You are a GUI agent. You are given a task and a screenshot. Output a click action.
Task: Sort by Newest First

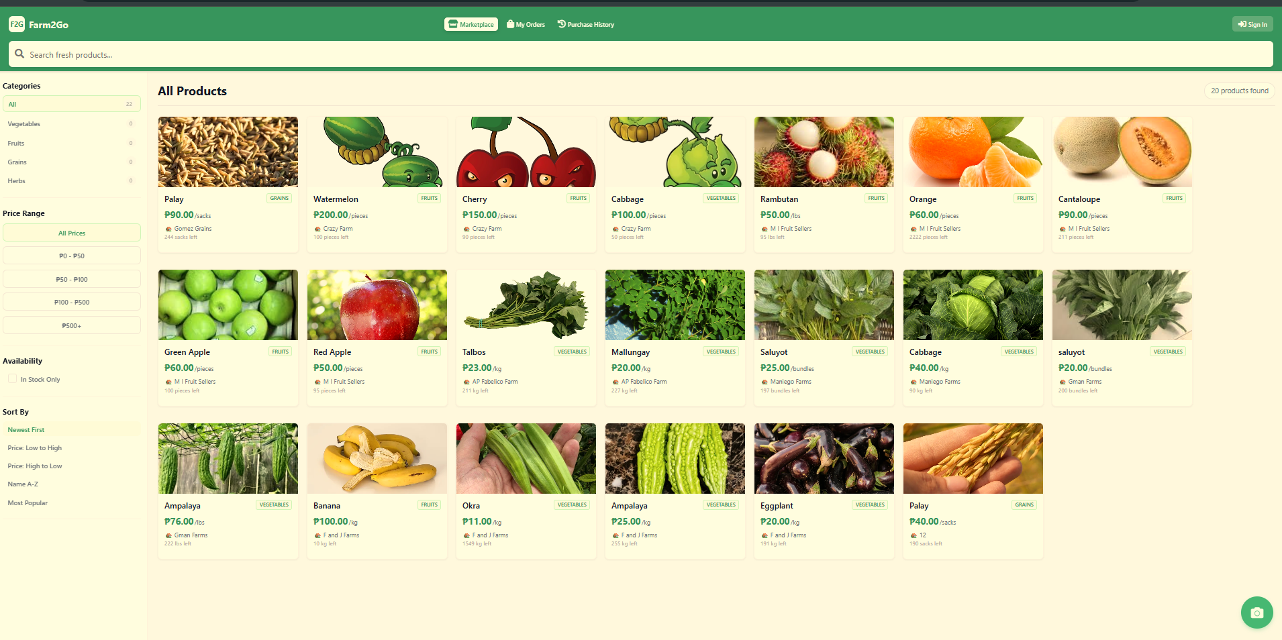[x=72, y=429]
